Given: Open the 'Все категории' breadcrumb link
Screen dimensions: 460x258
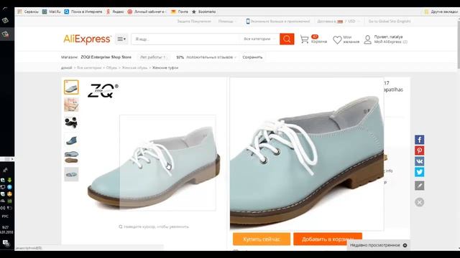Looking at the screenshot, I should (89, 68).
